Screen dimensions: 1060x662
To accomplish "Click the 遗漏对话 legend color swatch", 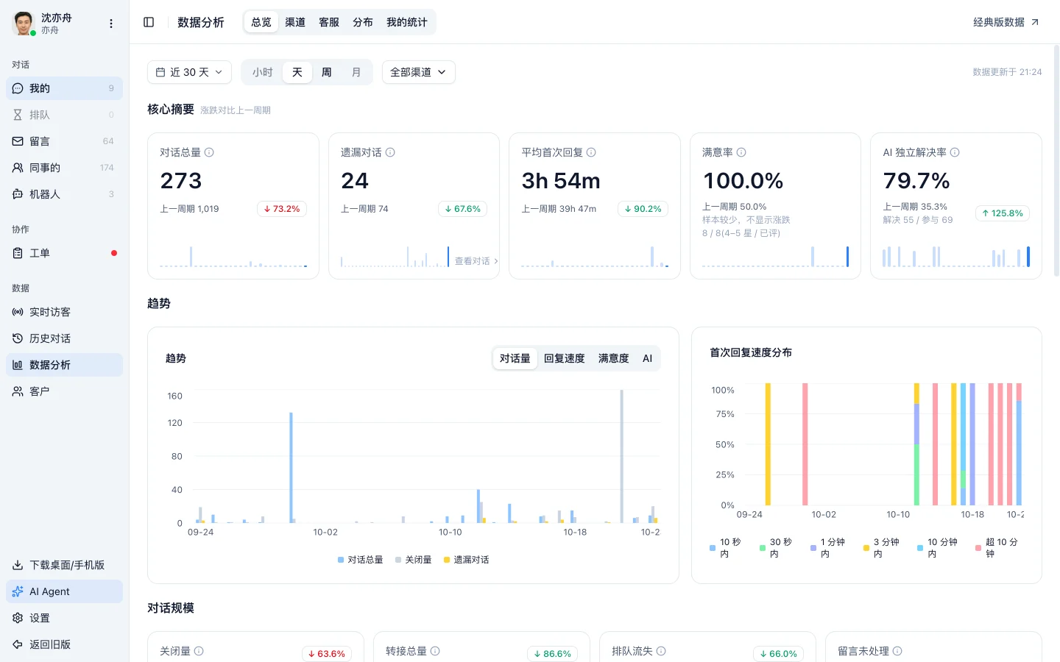I will [447, 560].
